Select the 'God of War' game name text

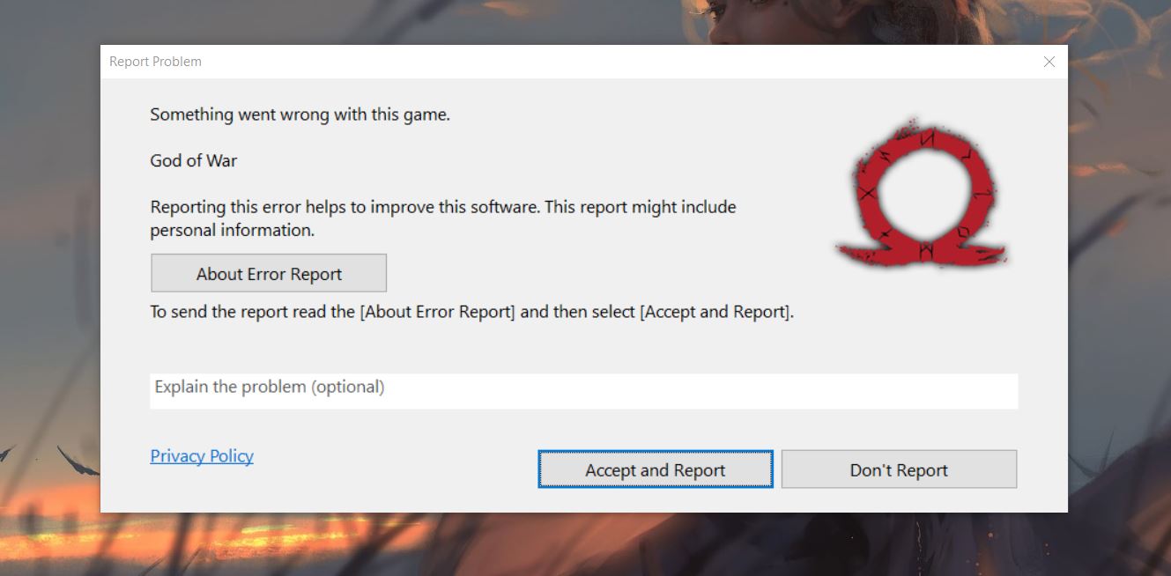(193, 160)
